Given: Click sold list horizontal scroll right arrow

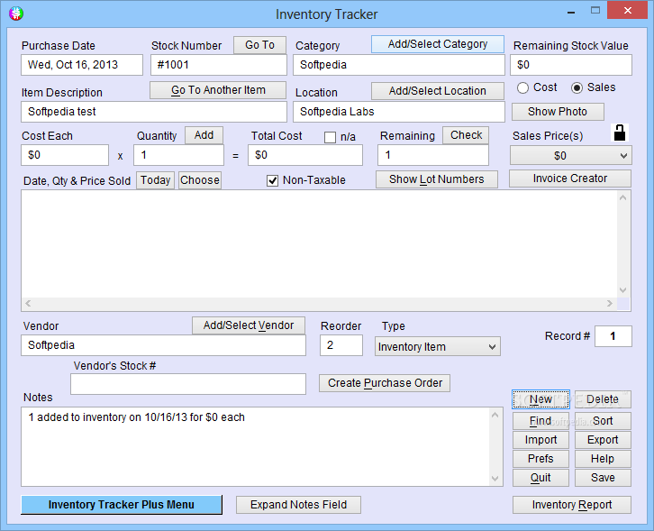Looking at the screenshot, I should tap(610, 304).
